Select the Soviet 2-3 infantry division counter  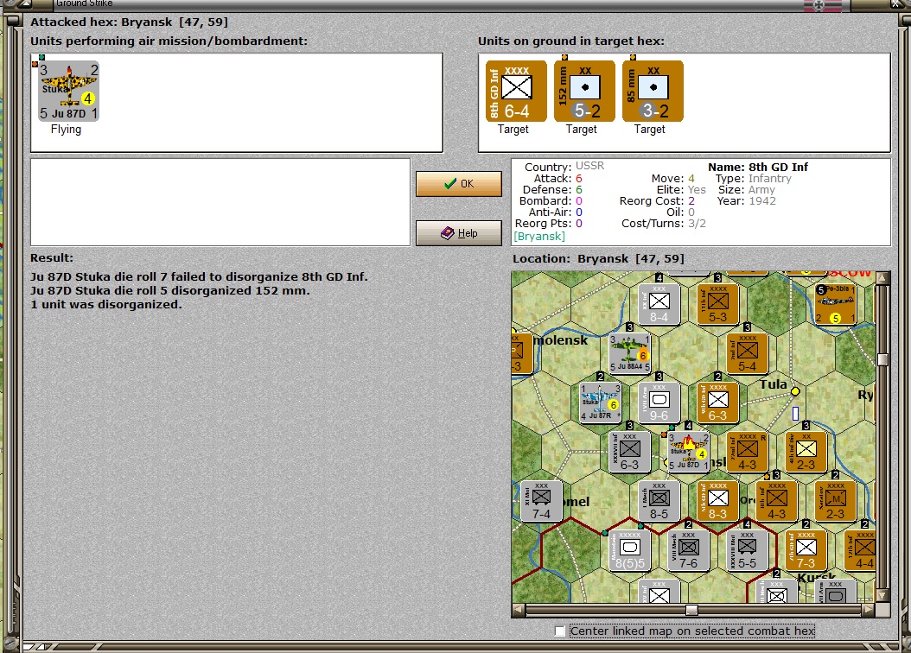(x=806, y=451)
